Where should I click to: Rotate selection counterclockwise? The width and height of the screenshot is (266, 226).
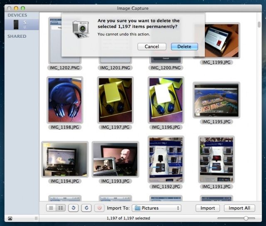click(73, 208)
